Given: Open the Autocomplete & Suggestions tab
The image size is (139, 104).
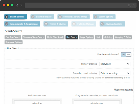Looking at the screenshot, I should [x=22, y=24].
